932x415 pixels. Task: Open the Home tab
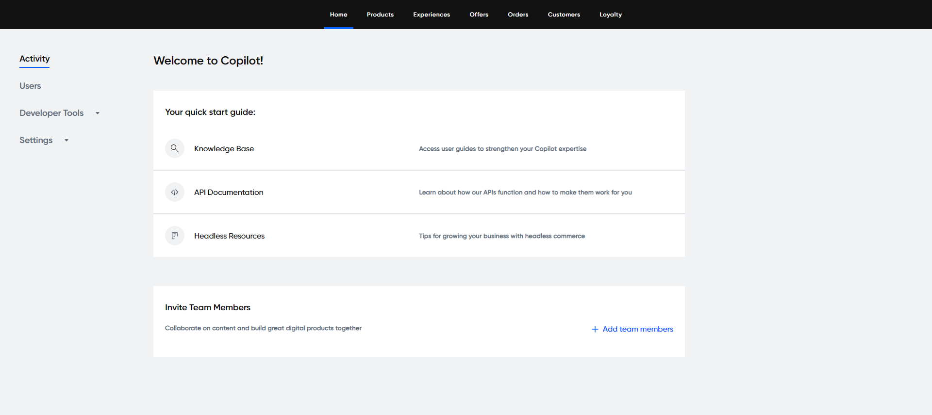tap(338, 15)
